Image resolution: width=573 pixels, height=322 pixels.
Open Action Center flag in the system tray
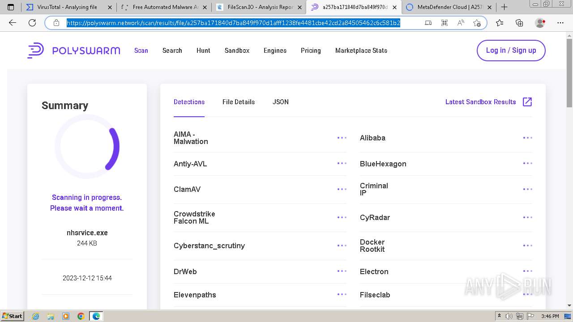point(530,316)
